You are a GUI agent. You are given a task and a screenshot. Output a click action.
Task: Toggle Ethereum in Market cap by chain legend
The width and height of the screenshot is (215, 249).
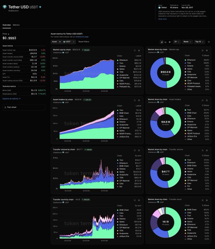pyautogui.click(x=129, y=60)
